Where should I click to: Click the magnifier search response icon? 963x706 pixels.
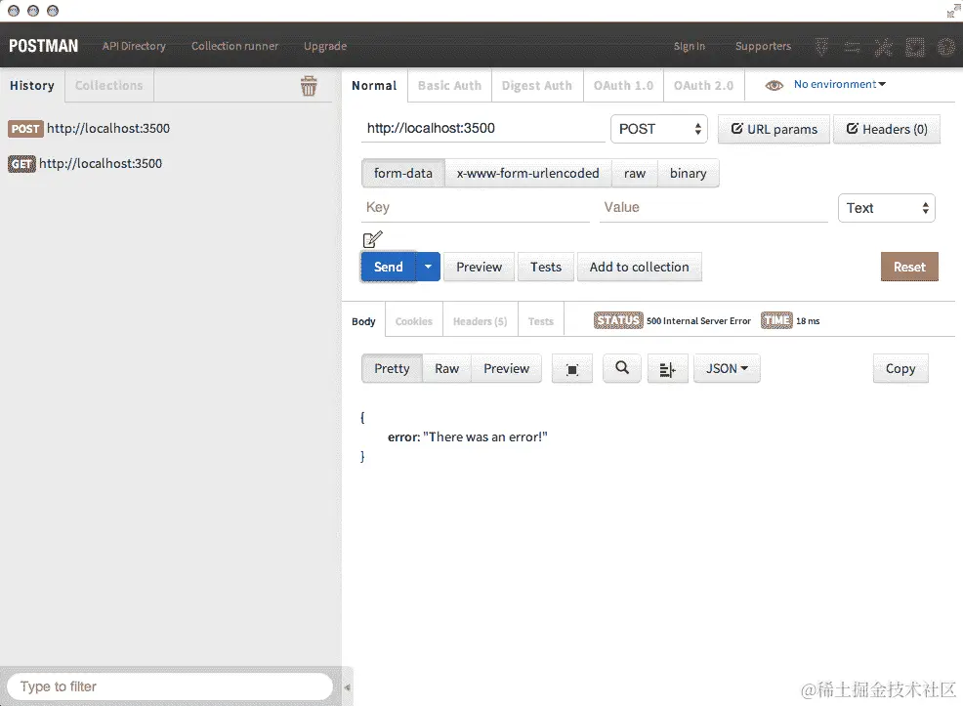pos(622,368)
